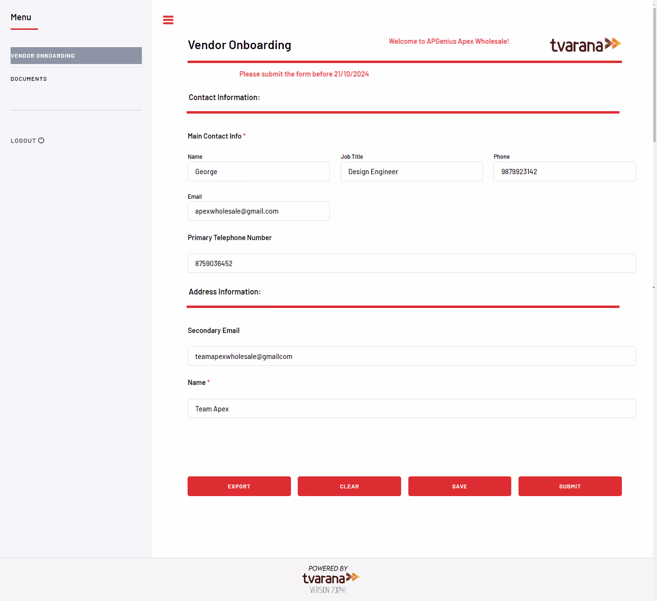This screenshot has width=657, height=601.
Task: Click the welcome message text
Action: coord(449,41)
